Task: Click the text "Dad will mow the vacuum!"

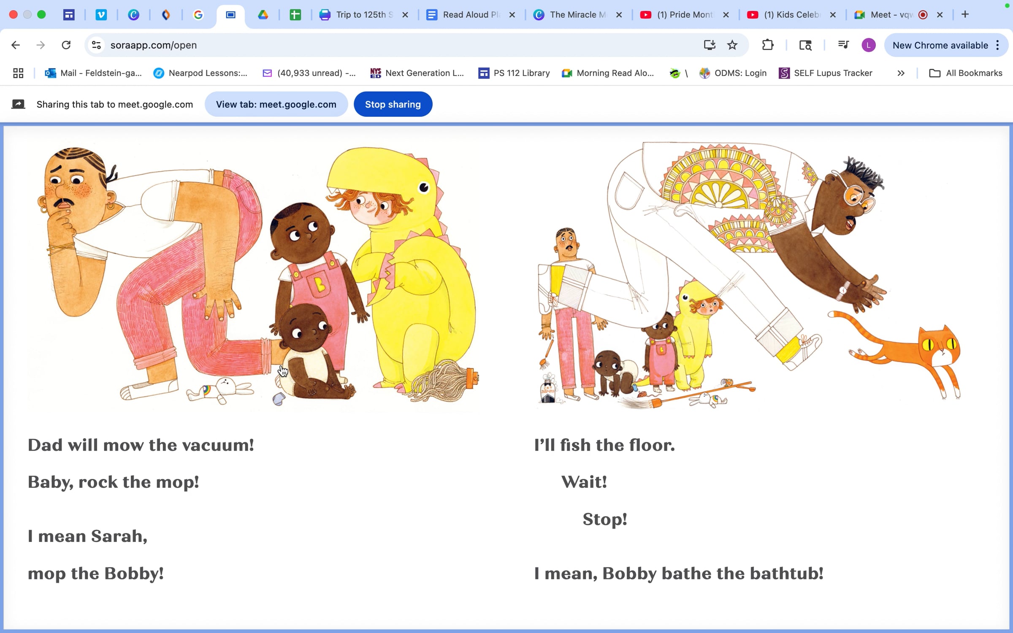Action: (x=141, y=445)
